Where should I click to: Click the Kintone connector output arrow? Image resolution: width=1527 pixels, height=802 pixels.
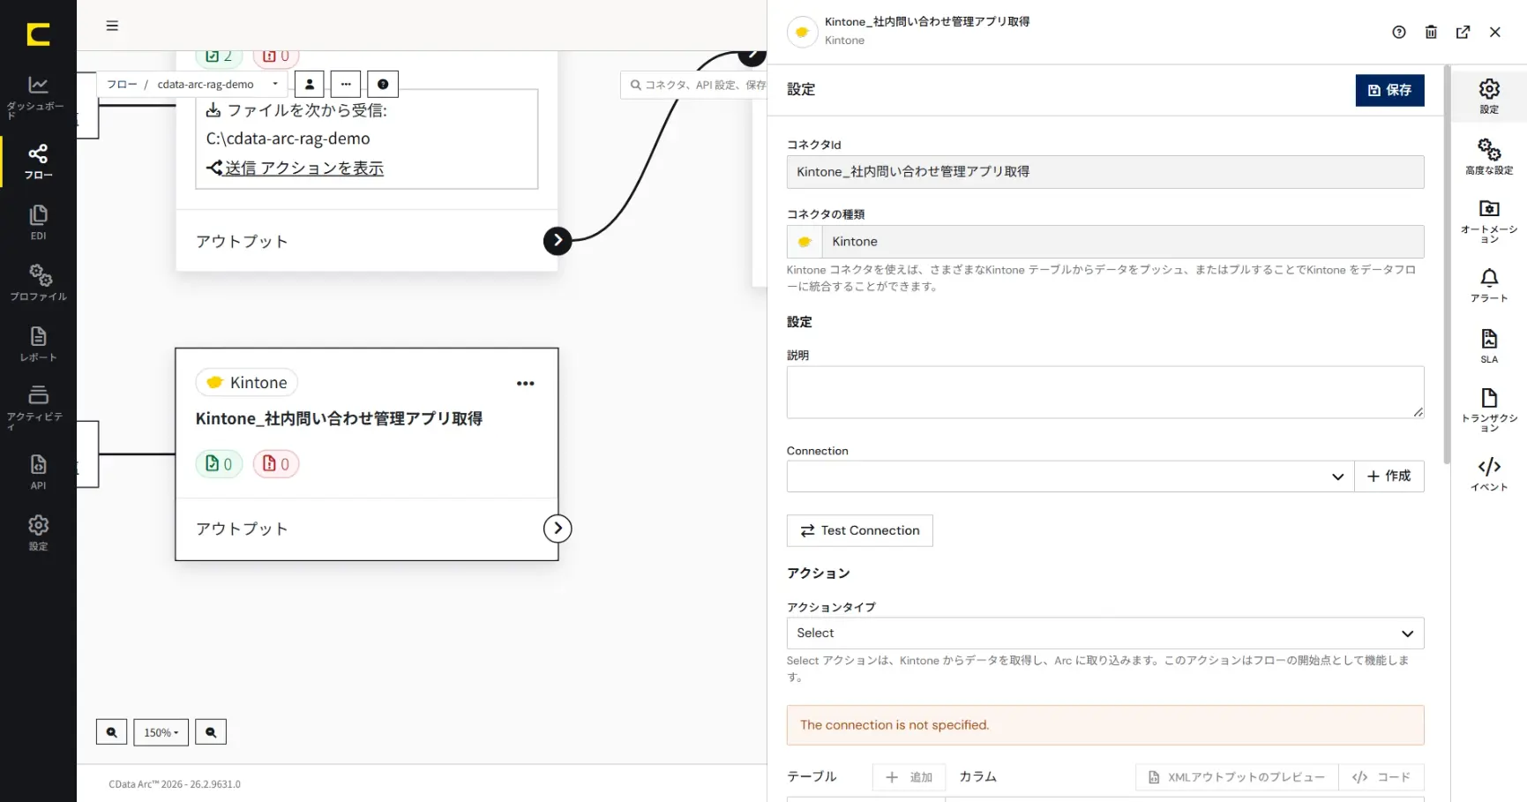pyautogui.click(x=558, y=528)
